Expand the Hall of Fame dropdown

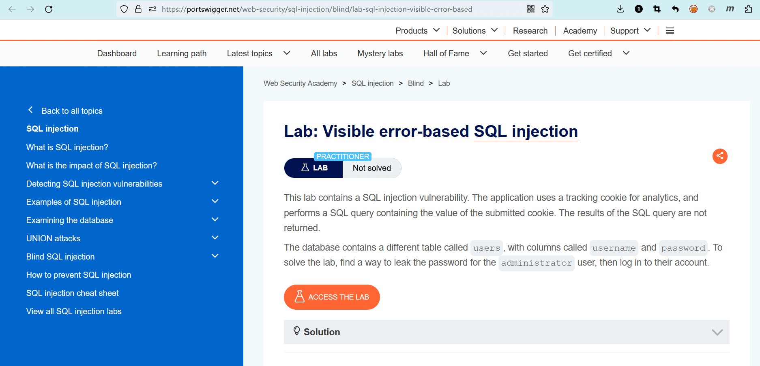tap(483, 53)
